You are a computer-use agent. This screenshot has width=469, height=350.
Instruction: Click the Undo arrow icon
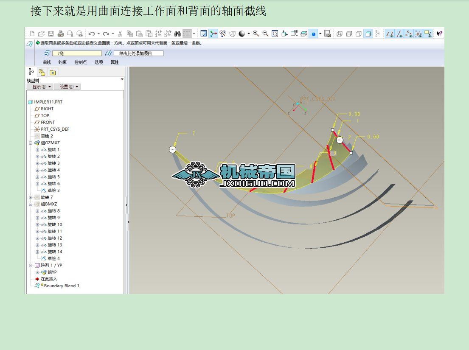pos(92,34)
